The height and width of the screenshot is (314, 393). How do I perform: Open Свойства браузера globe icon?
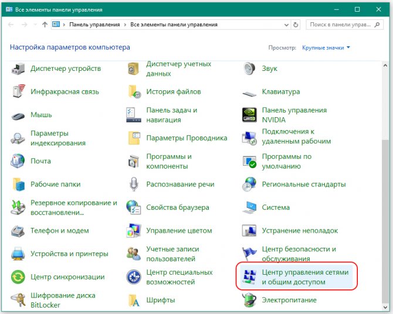(134, 207)
